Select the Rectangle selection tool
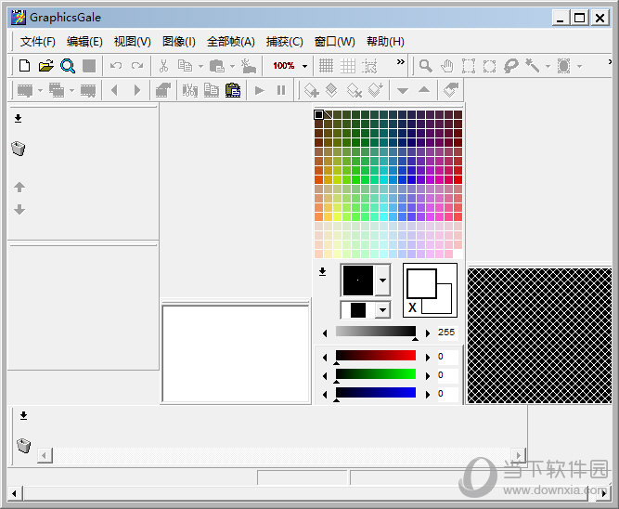 tap(469, 66)
